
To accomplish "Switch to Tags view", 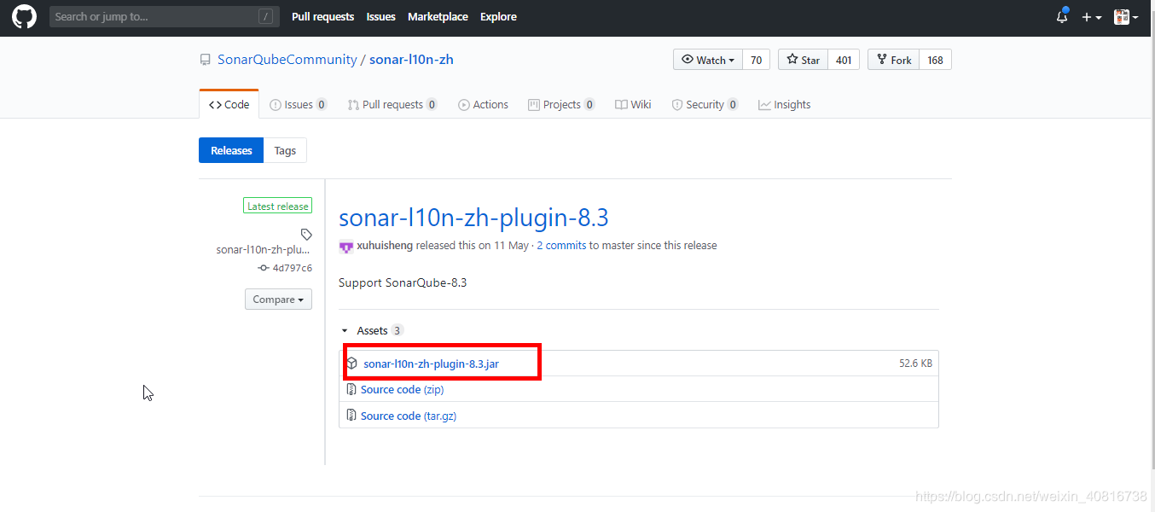I will pos(285,150).
